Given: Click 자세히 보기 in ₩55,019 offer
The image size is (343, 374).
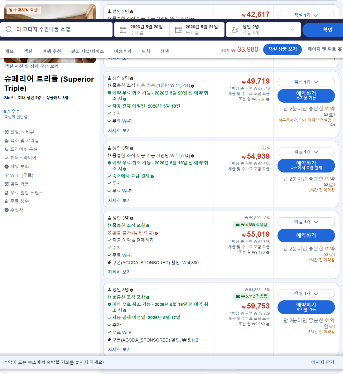Looking at the screenshot, I should tap(119, 272).
